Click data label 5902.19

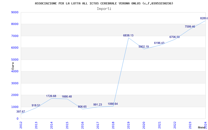tap(144, 47)
